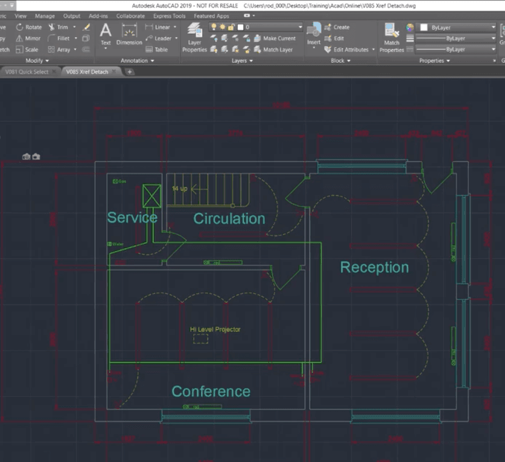Click Create block tool
The image size is (505, 462).
[337, 27]
